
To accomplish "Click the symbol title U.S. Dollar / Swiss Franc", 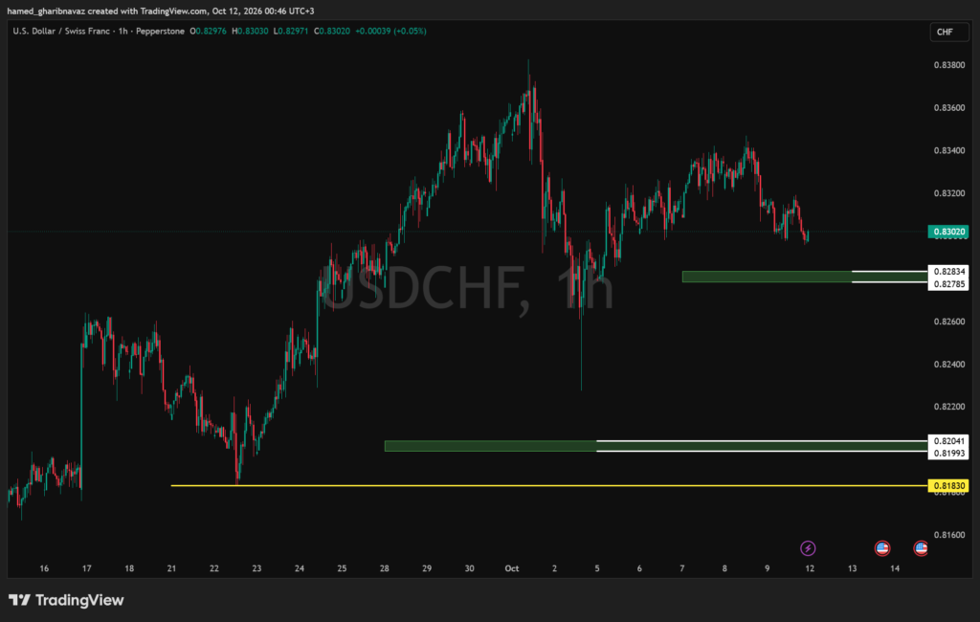I will (60, 31).
